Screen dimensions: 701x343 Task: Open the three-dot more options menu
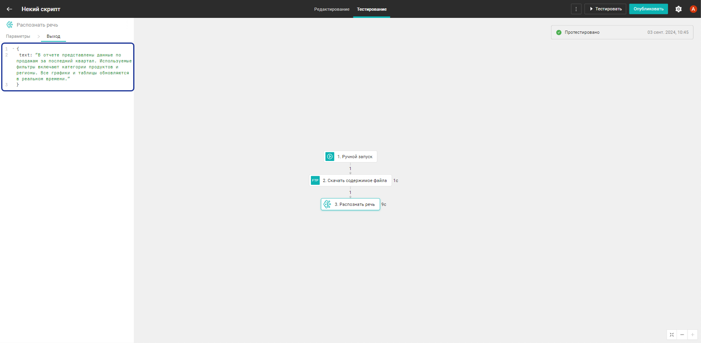pos(576,9)
